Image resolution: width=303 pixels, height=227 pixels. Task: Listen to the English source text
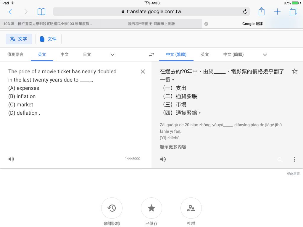point(11,159)
